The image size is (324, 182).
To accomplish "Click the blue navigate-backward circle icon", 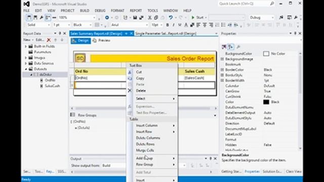I will (x=107, y=18).
